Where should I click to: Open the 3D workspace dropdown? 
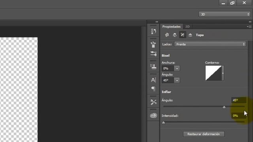pos(225,14)
